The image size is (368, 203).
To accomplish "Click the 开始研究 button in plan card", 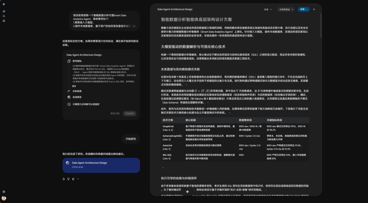I will click(129, 113).
